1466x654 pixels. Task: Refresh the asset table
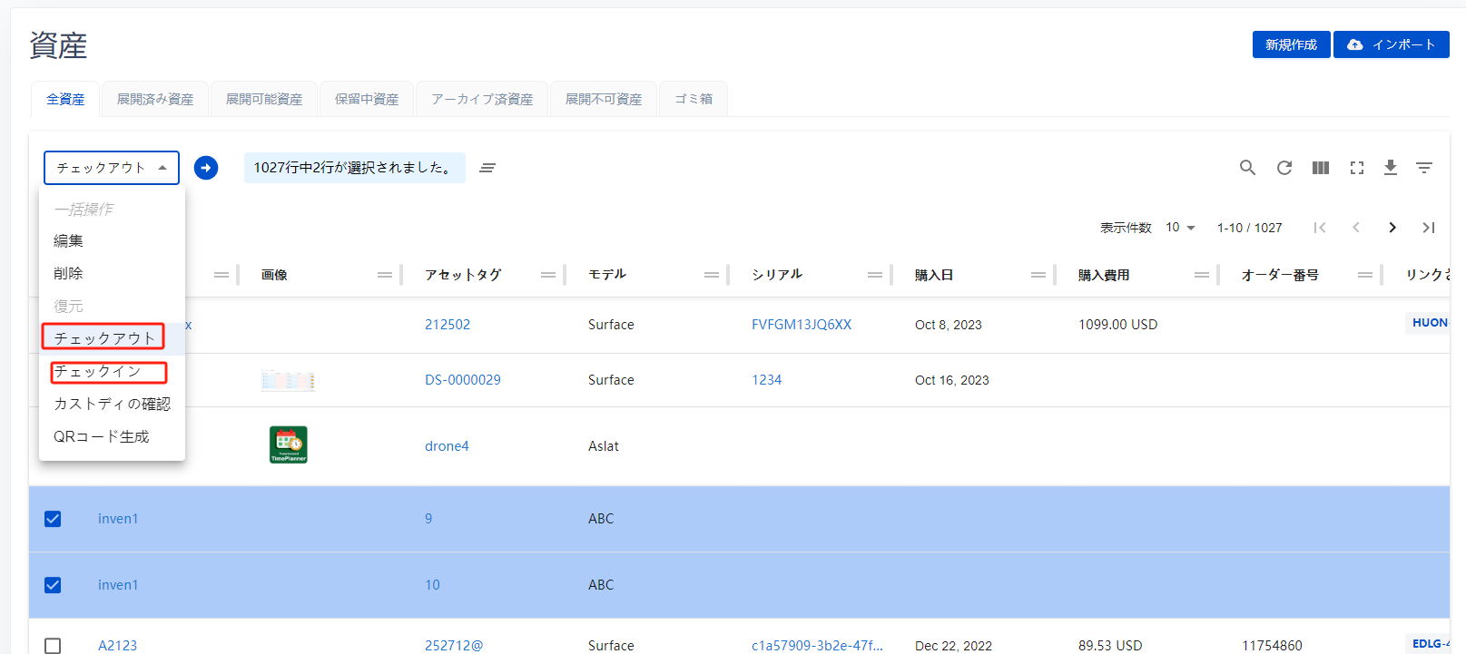pyautogui.click(x=1284, y=168)
